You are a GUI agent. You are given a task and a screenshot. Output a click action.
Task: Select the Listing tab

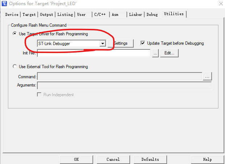pyautogui.click(x=65, y=14)
